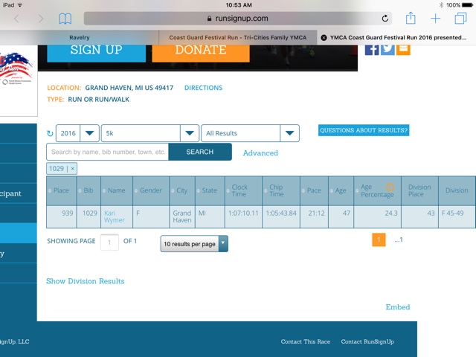Show all tabs overview icon

click(460, 18)
